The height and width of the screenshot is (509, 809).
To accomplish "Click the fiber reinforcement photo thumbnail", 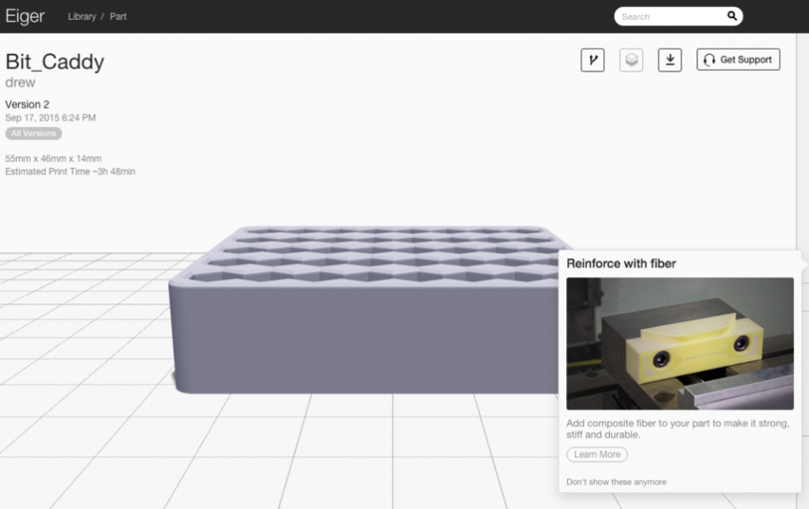I will point(680,343).
